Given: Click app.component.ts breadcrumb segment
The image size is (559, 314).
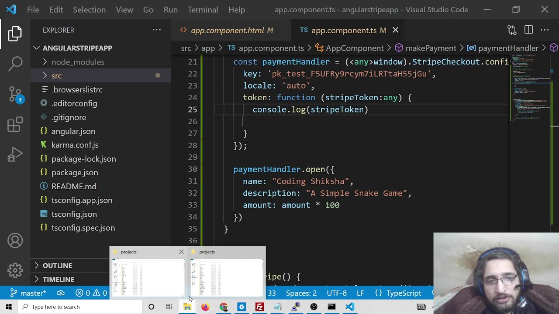Looking at the screenshot, I should click(x=266, y=48).
